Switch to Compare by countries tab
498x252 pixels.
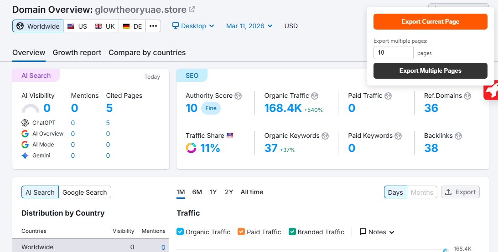[147, 53]
